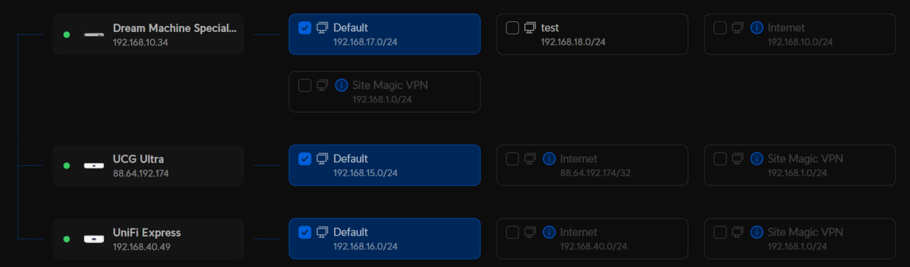Uncheck Default network 192.168.17.0/24
The height and width of the screenshot is (267, 910).
305,28
